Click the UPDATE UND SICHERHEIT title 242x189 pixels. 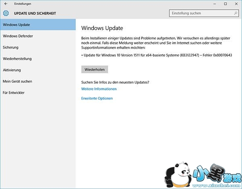pyautogui.click(x=35, y=13)
